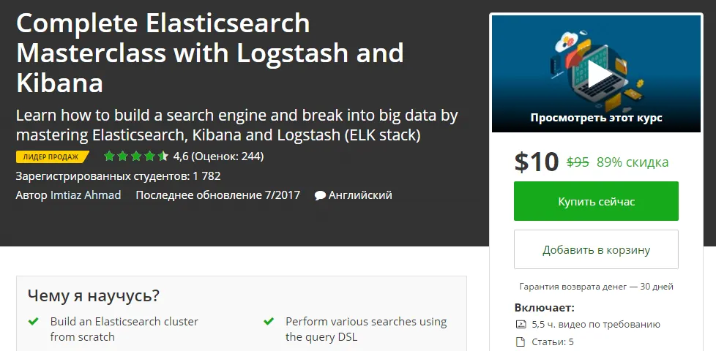Click the play button on course preview

(597, 72)
